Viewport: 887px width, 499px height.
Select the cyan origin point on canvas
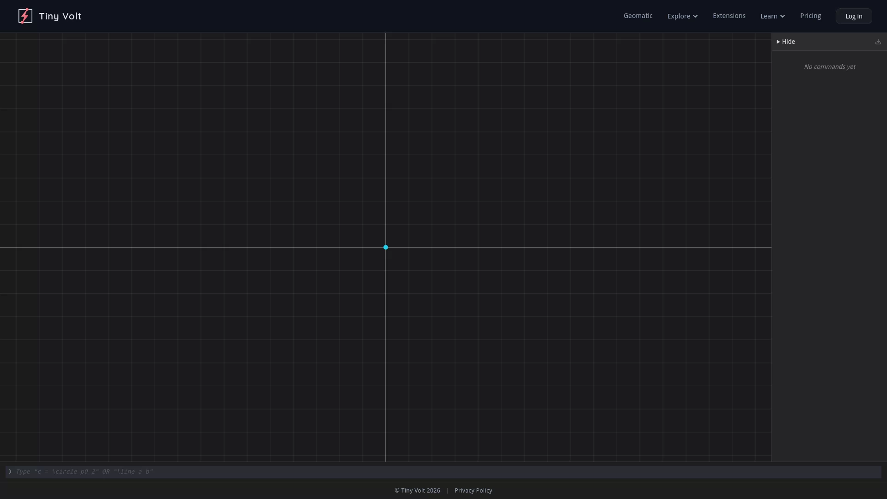[386, 247]
